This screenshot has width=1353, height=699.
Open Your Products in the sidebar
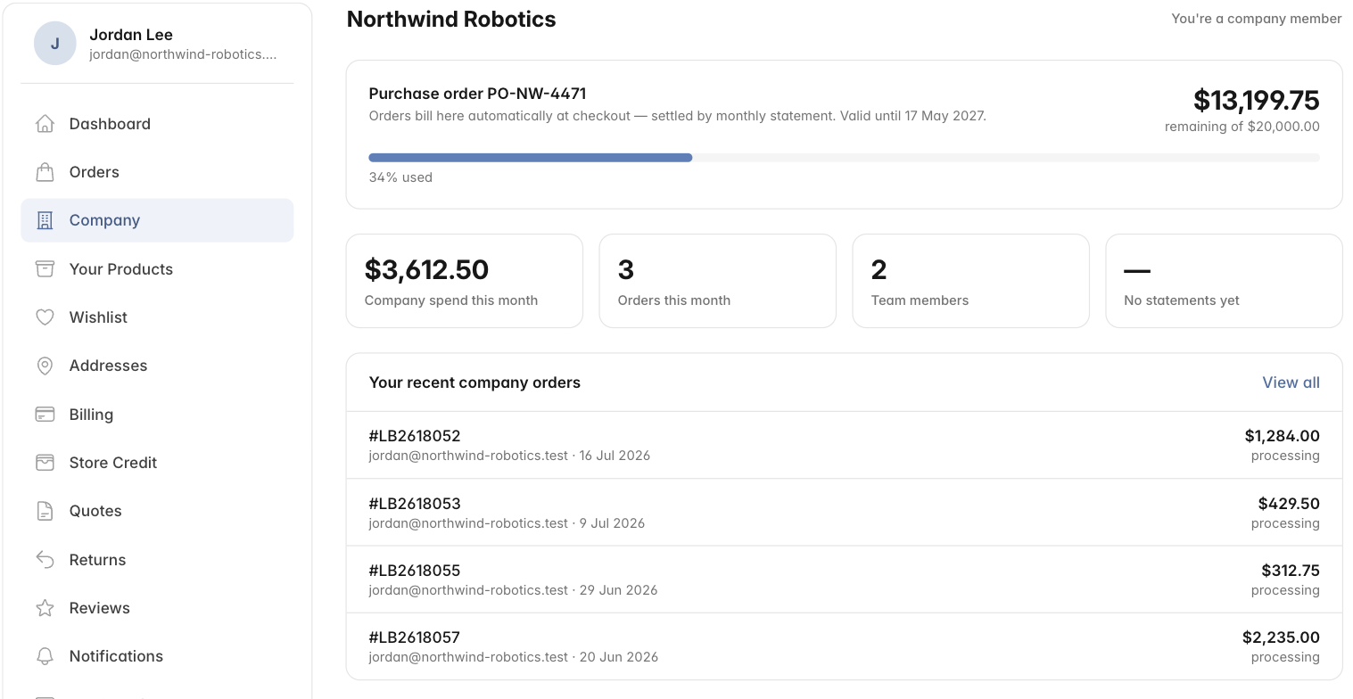click(x=157, y=268)
